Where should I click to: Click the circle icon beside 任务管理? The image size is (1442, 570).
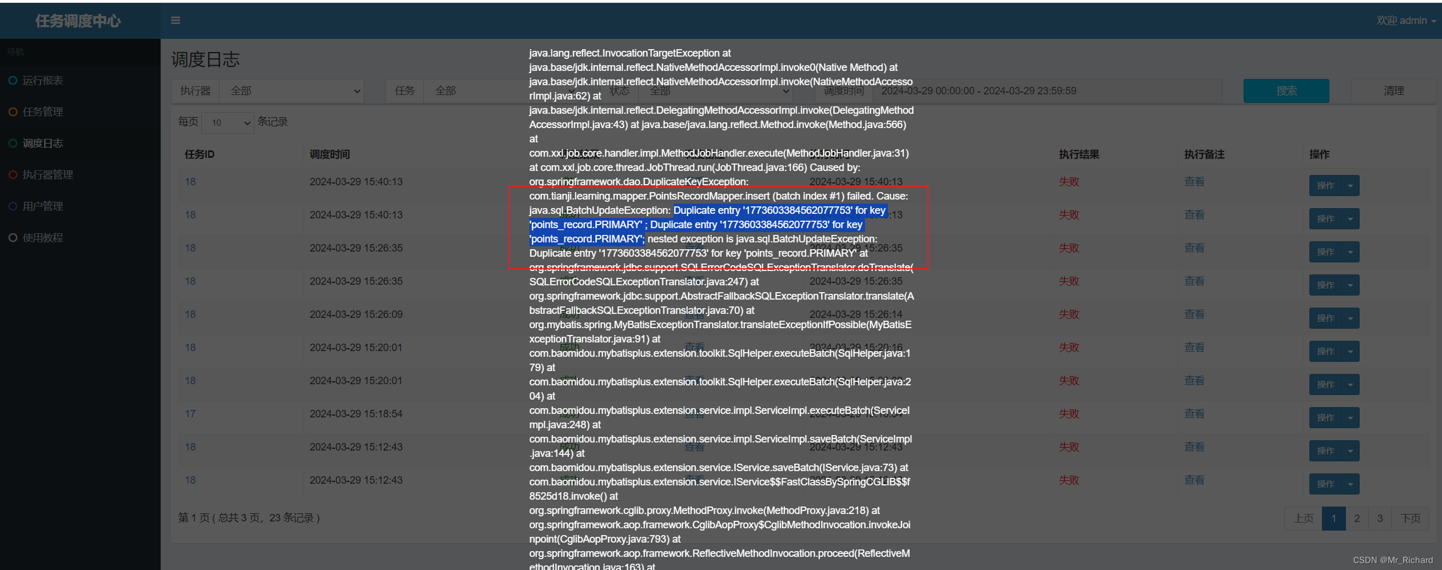13,112
